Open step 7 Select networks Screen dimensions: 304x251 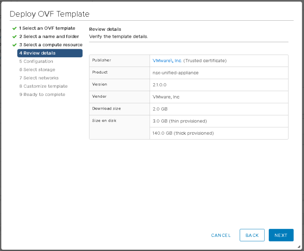(x=39, y=78)
